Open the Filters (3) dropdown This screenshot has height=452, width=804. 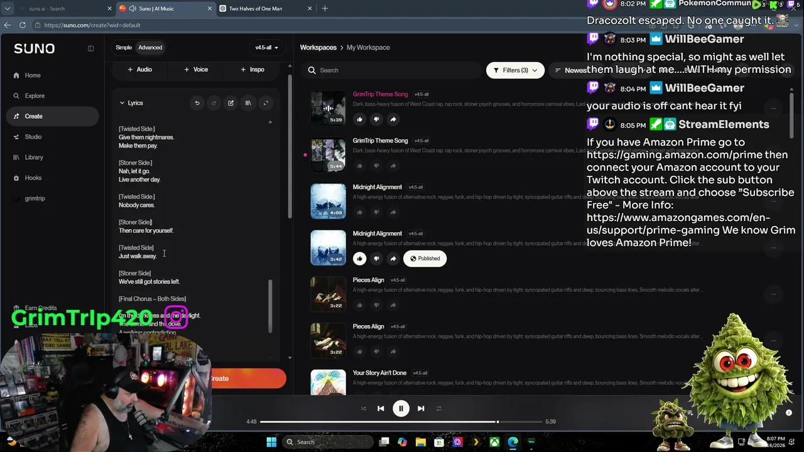tap(515, 70)
